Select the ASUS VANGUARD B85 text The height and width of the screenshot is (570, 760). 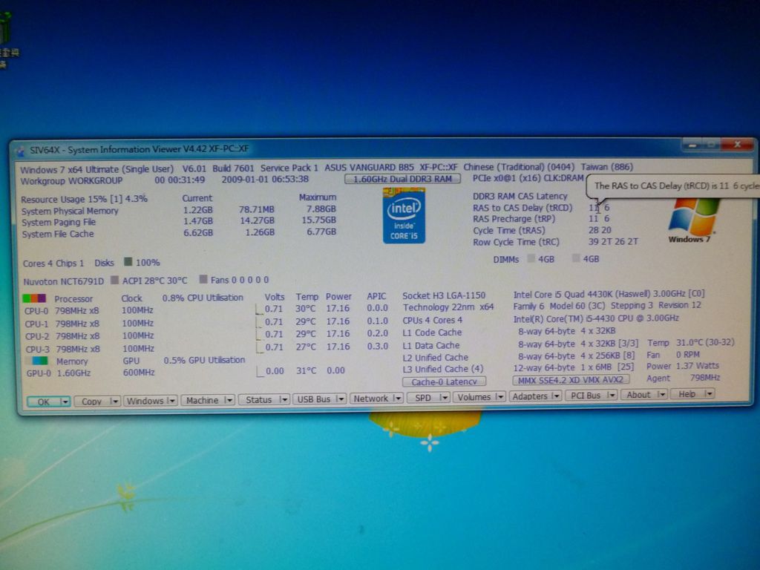point(369,167)
